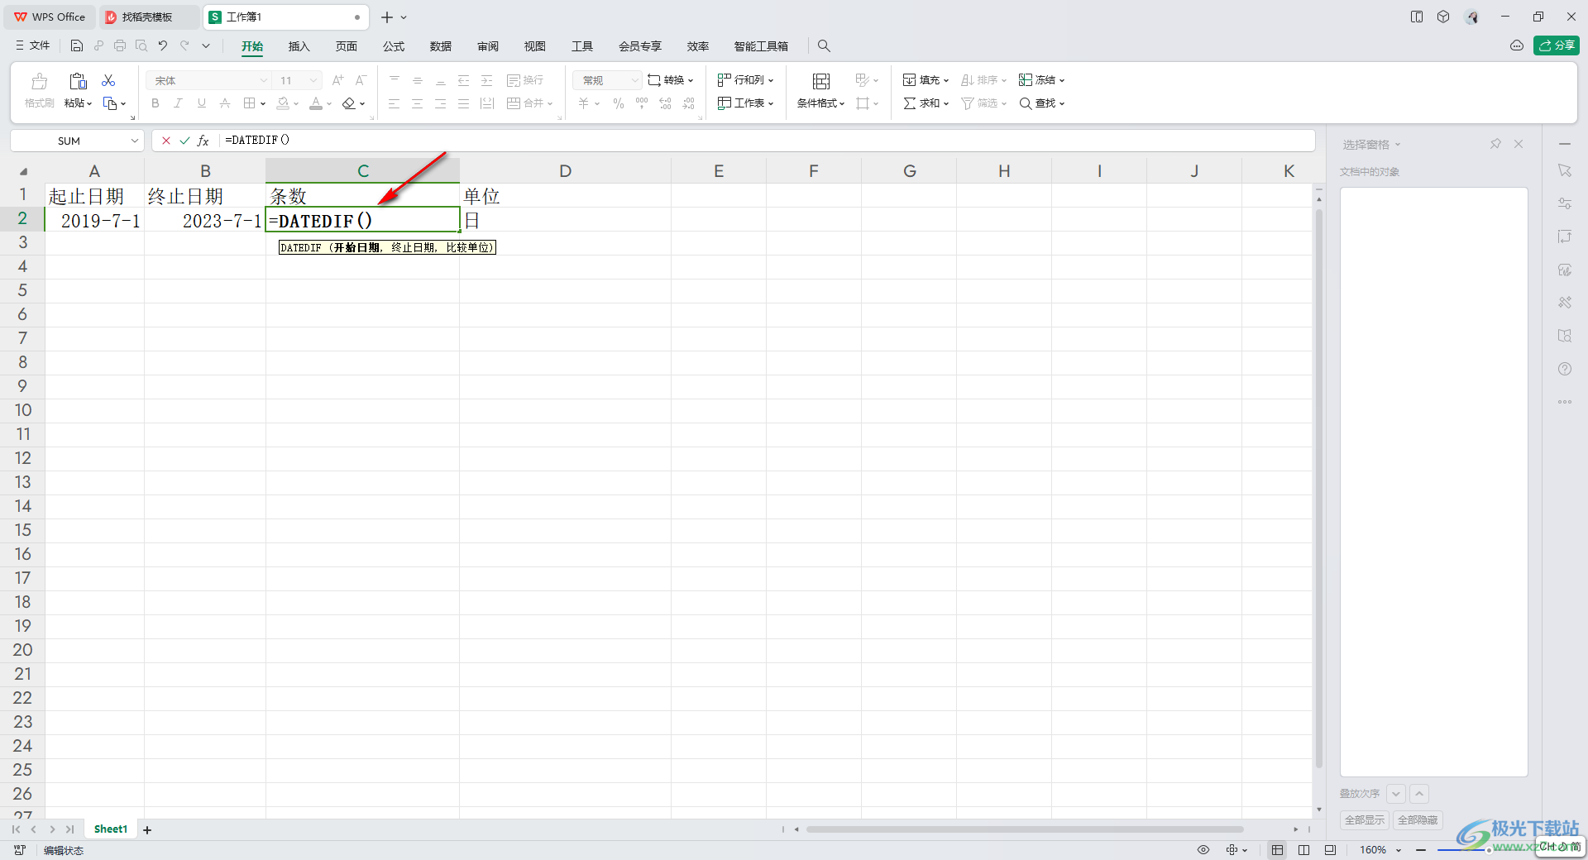This screenshot has width=1588, height=860.
Task: Select the Format Painter brush icon
Action: [x=39, y=81]
